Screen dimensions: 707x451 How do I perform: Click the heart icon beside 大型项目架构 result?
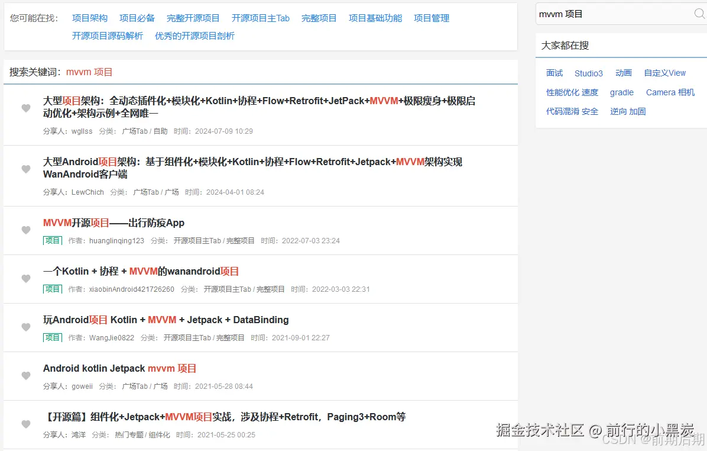pyautogui.click(x=25, y=109)
